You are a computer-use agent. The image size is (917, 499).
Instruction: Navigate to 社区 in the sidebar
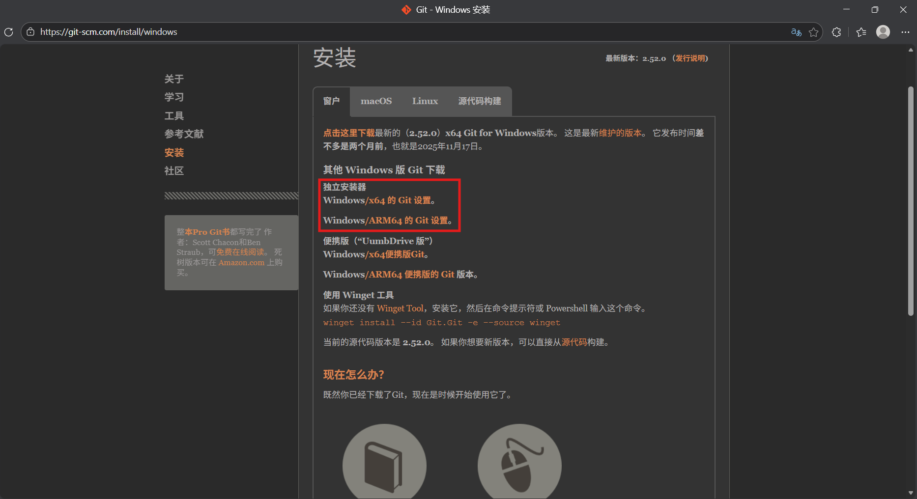[174, 170]
